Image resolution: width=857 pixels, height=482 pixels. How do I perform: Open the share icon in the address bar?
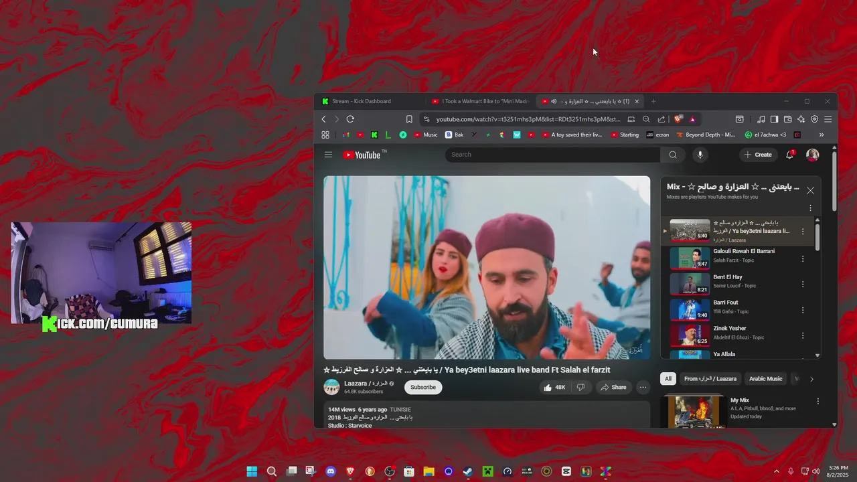[661, 119]
